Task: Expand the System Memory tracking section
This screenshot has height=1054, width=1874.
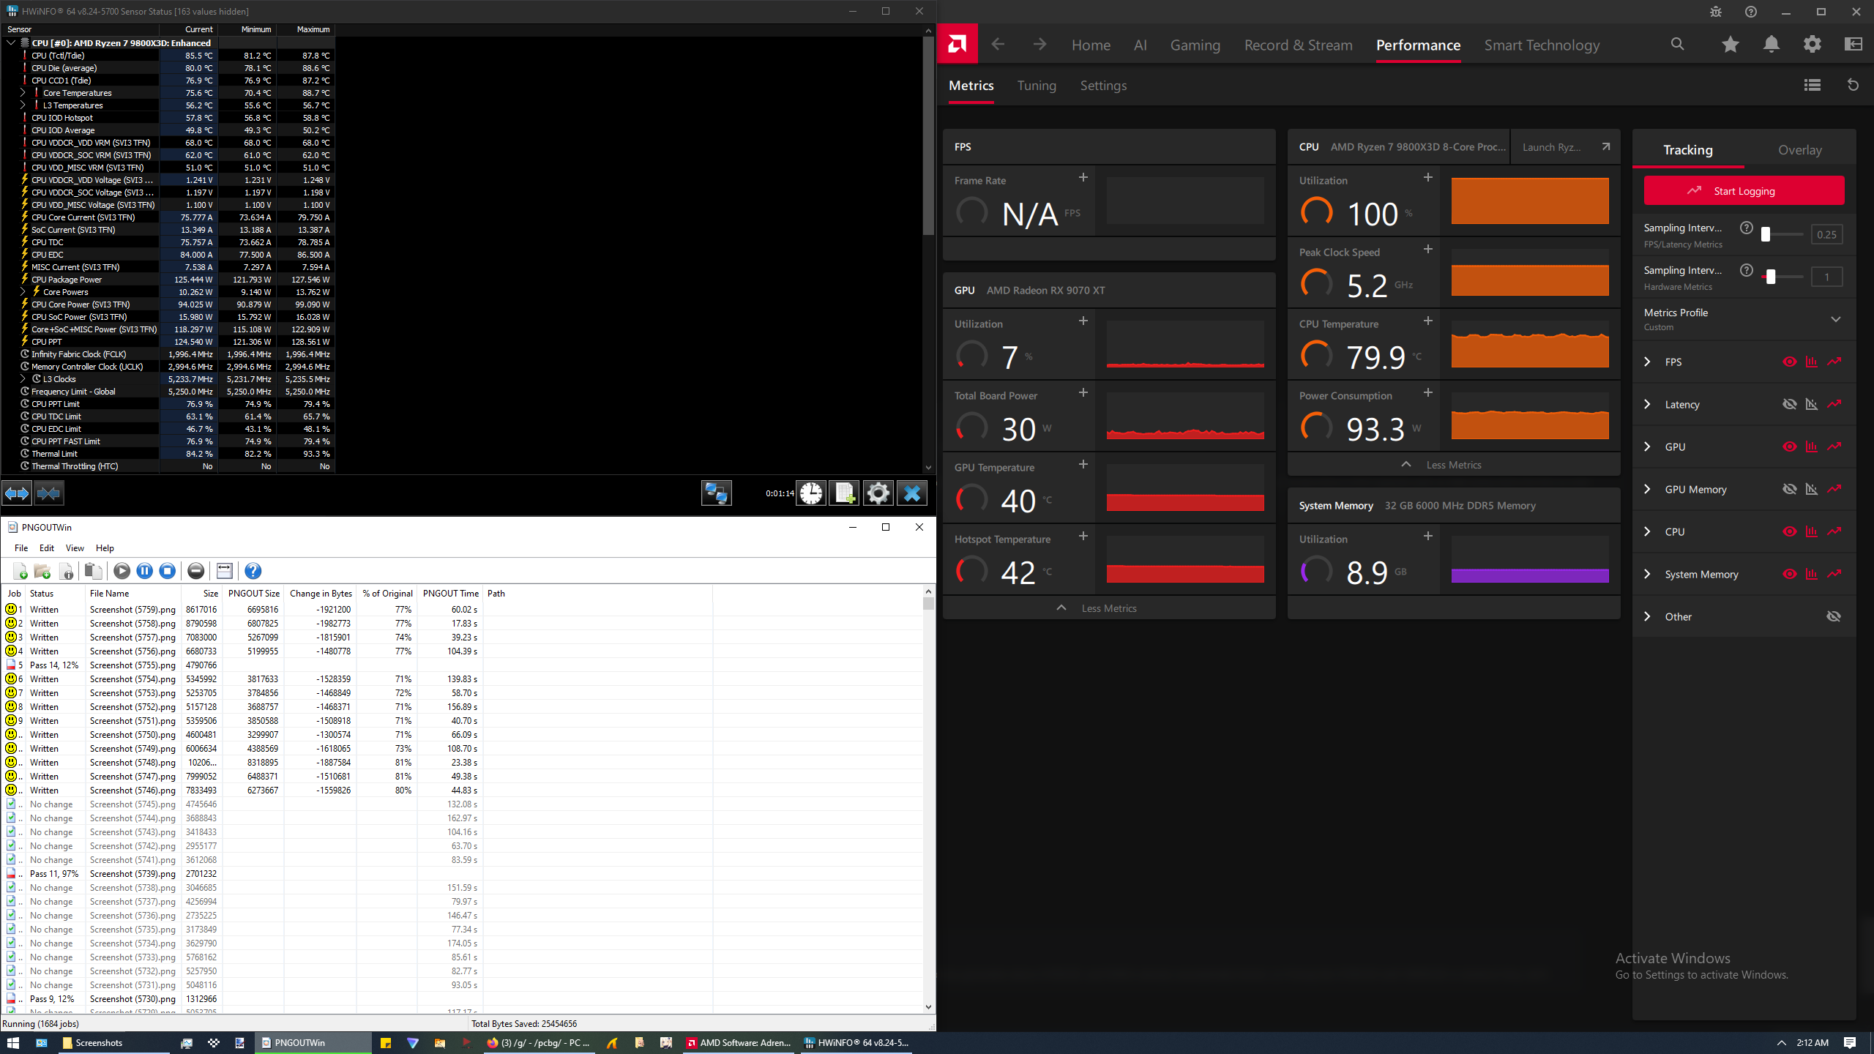Action: pos(1647,574)
